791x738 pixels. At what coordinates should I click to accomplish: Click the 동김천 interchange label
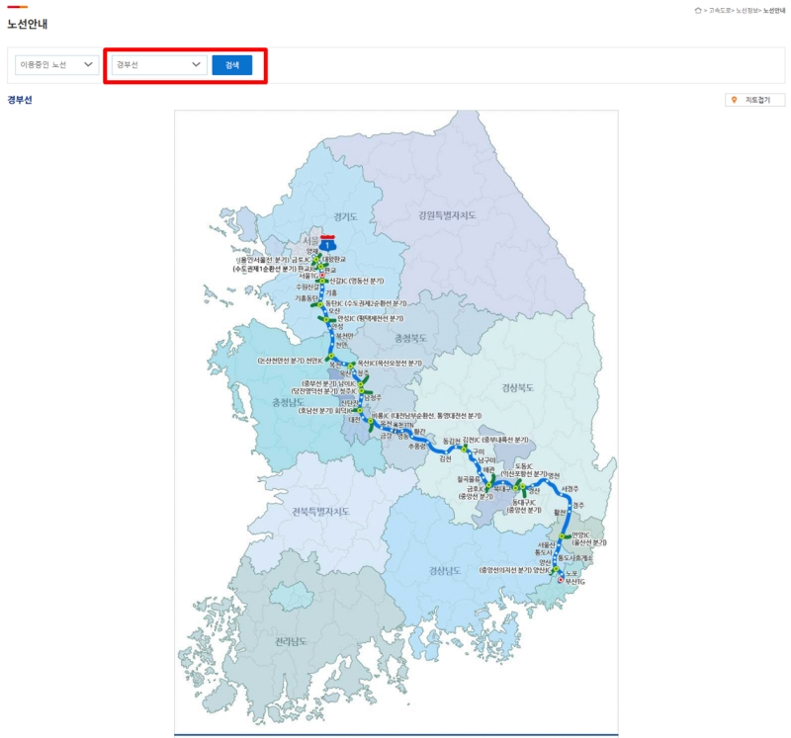click(452, 441)
